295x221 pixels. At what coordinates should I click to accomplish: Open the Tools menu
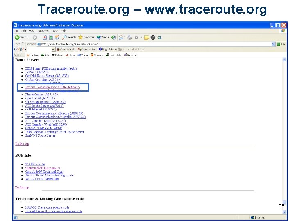click(x=54, y=31)
